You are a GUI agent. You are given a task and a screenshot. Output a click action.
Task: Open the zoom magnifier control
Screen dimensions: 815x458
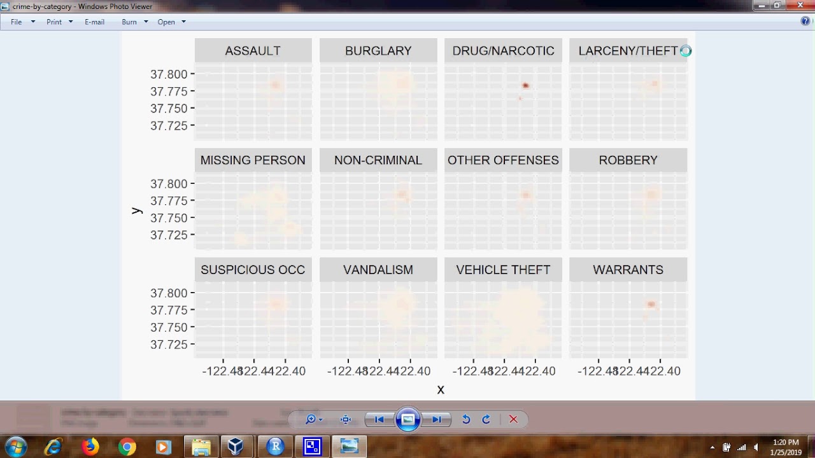314,419
